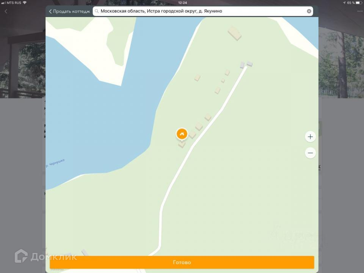This screenshot has height=273, width=364.
Task: Click the orange house location pin
Action: 182,134
